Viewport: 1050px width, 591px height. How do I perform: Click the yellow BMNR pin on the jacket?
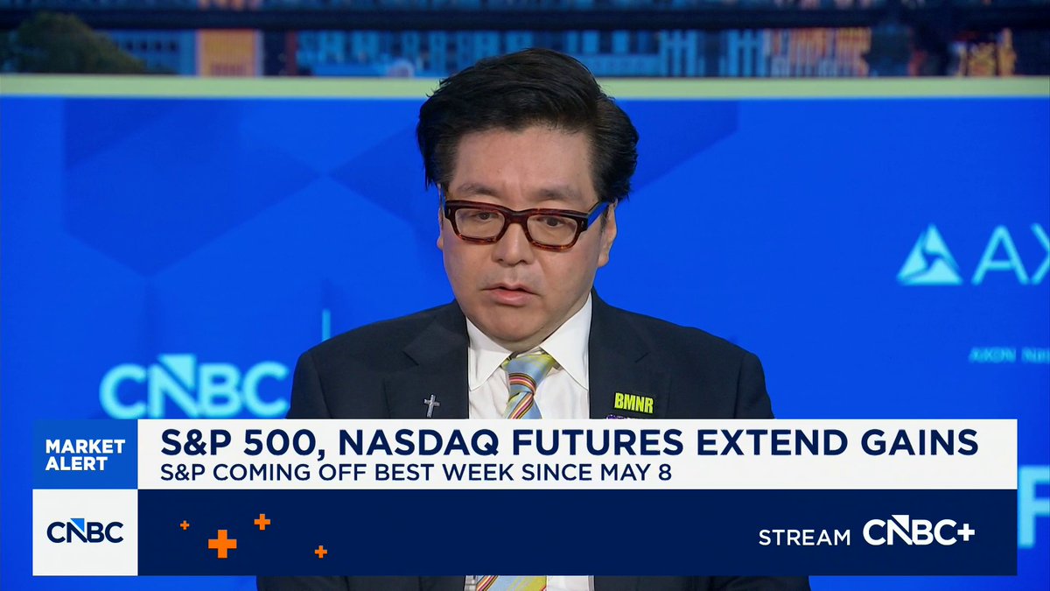pyautogui.click(x=633, y=403)
